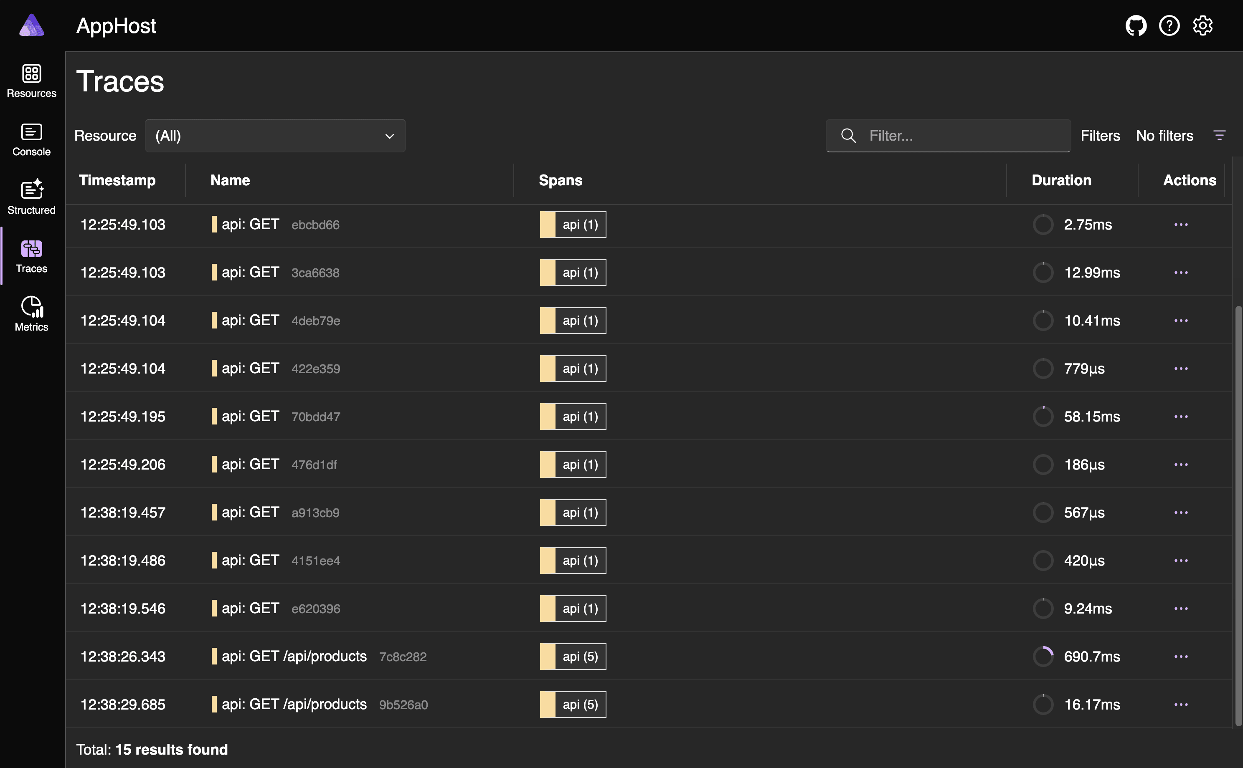Open settings gear icon
Screen dimensions: 1243x768
1202,25
